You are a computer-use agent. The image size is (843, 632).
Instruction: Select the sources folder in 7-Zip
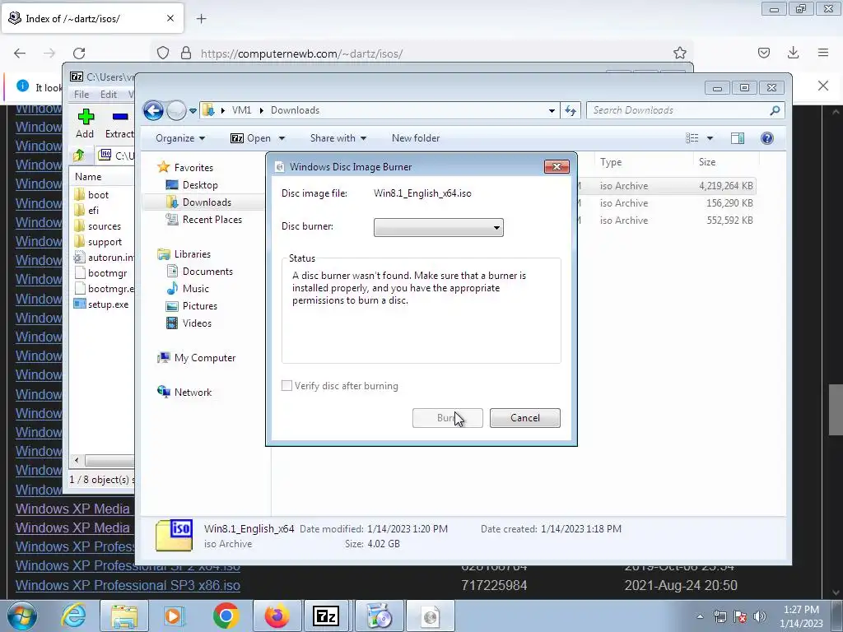pyautogui.click(x=97, y=226)
